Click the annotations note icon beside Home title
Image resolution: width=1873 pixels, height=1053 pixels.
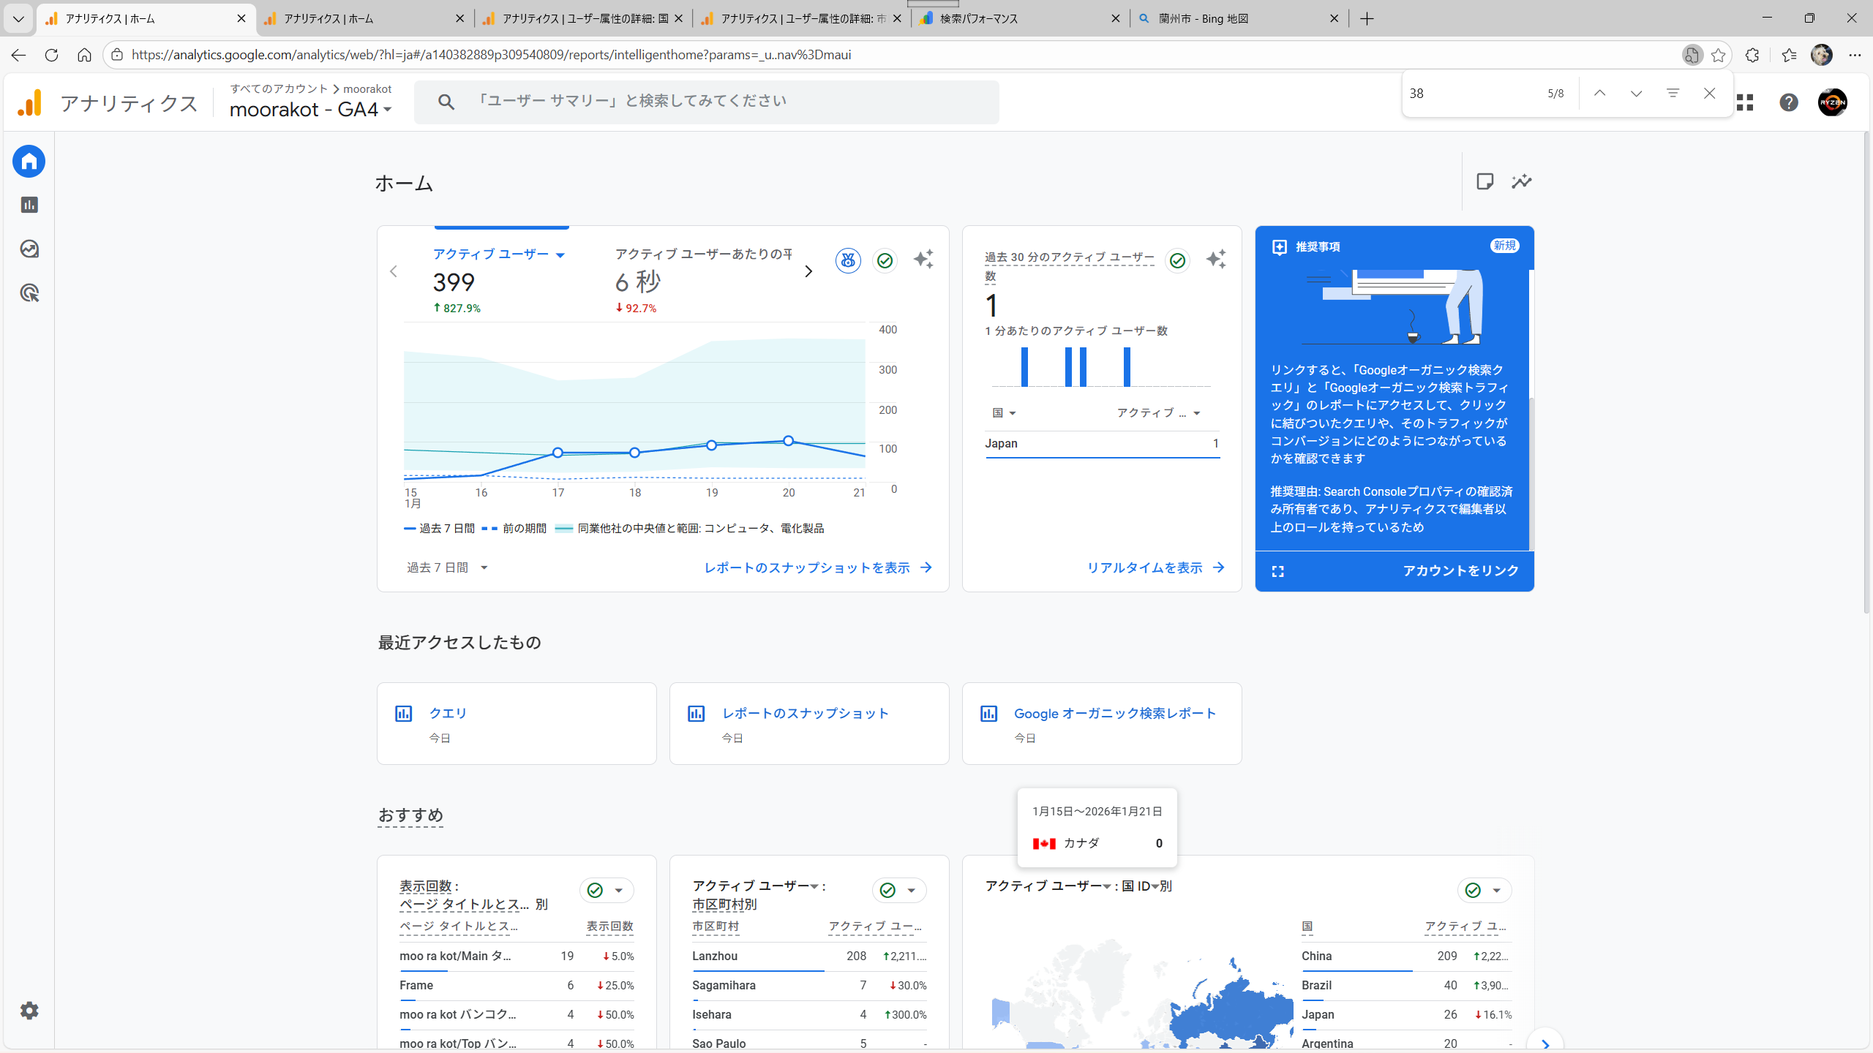pos(1484,181)
